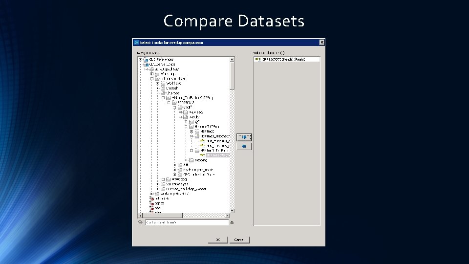Click the H3K4me3 folder icon

pos(197,132)
